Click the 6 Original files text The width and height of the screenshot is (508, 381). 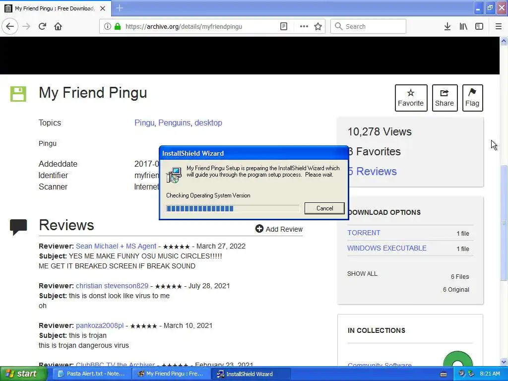[456, 290]
